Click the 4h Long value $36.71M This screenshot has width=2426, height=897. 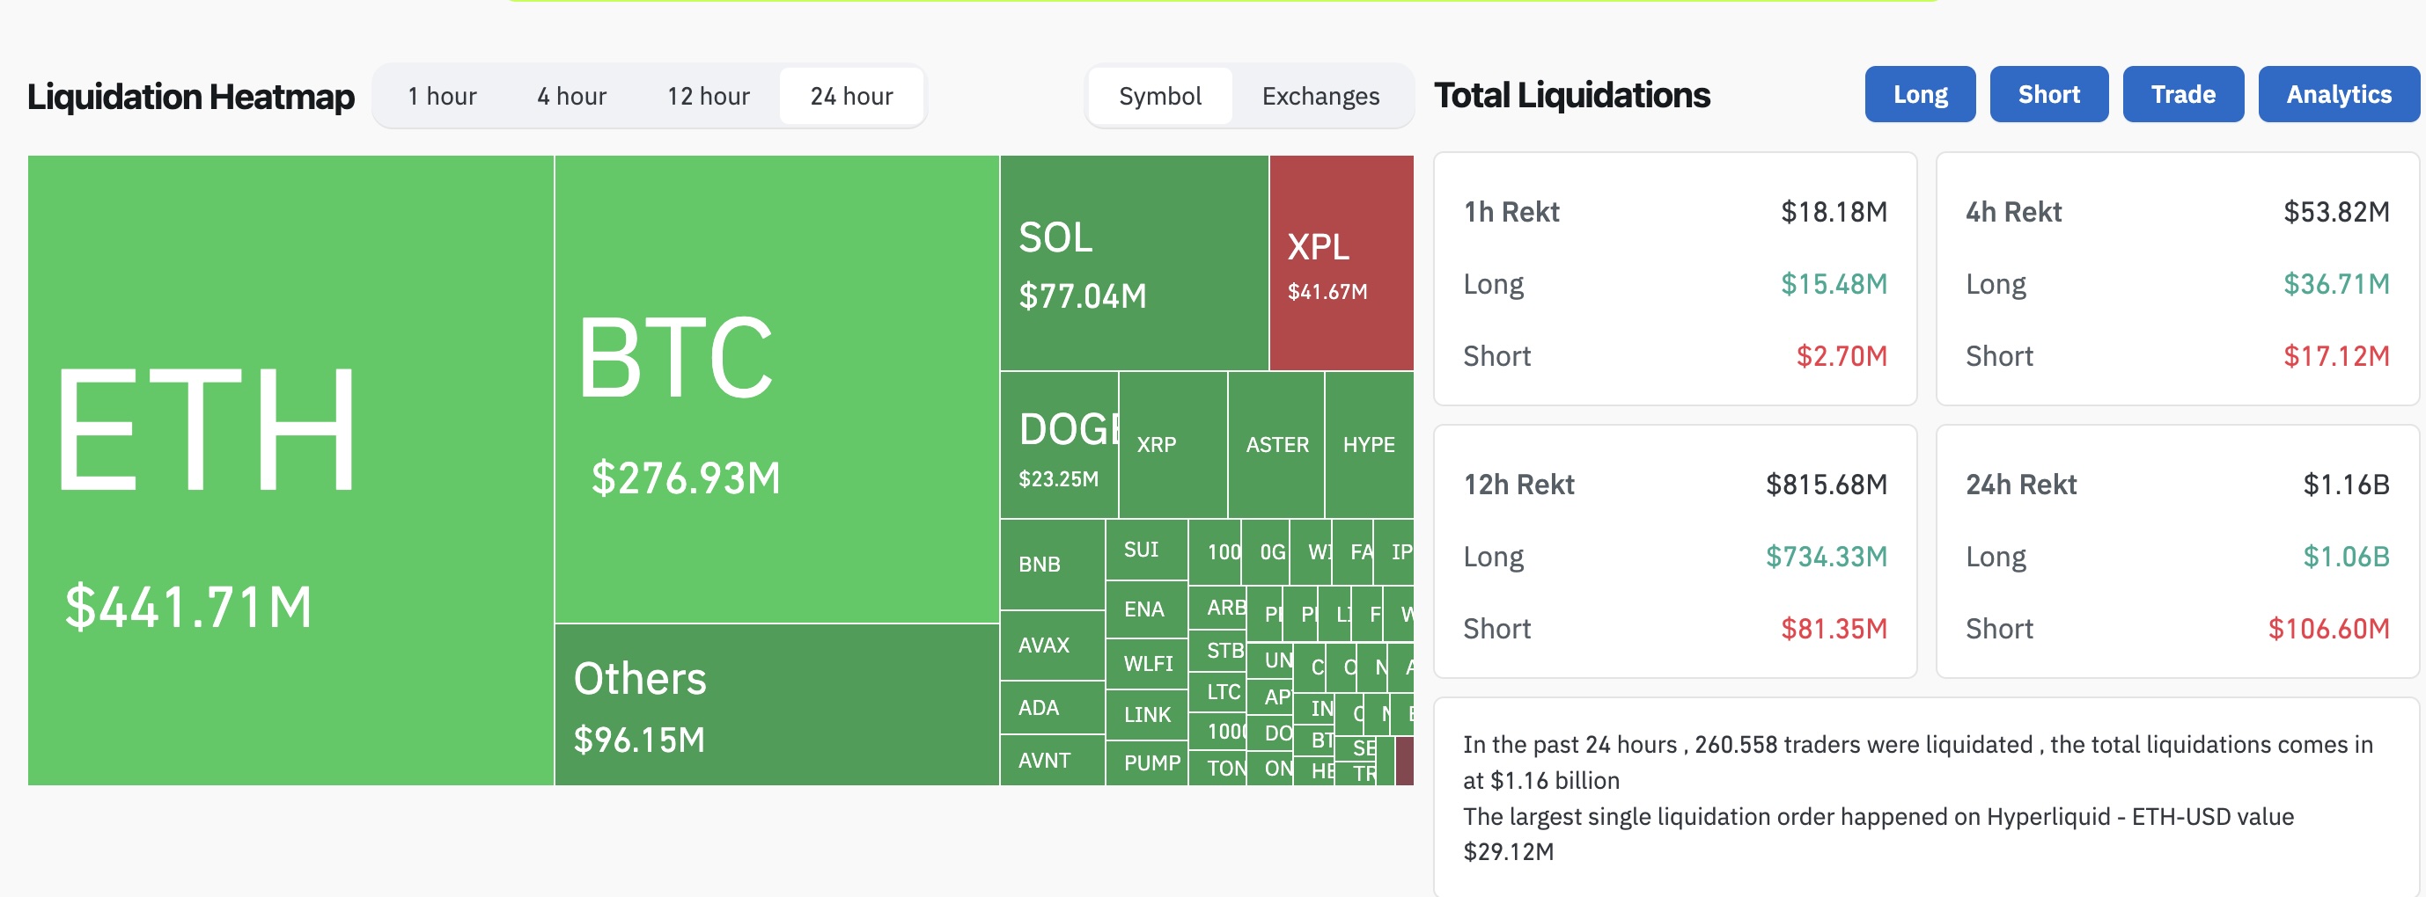(2335, 284)
